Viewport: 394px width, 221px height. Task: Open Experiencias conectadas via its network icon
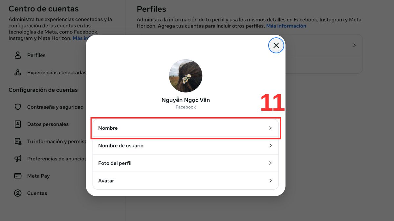tap(17, 72)
